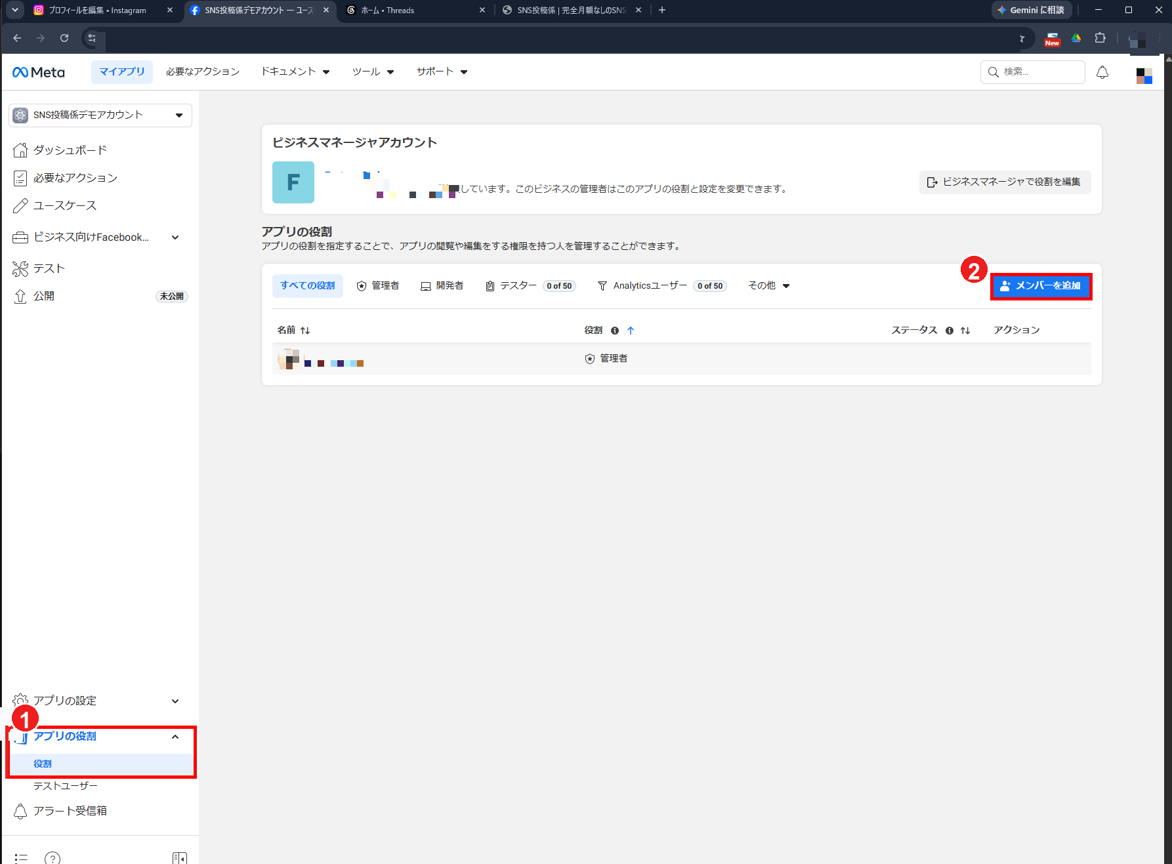The height and width of the screenshot is (864, 1172).
Task: Select the マイアプリ tab
Action: point(122,72)
